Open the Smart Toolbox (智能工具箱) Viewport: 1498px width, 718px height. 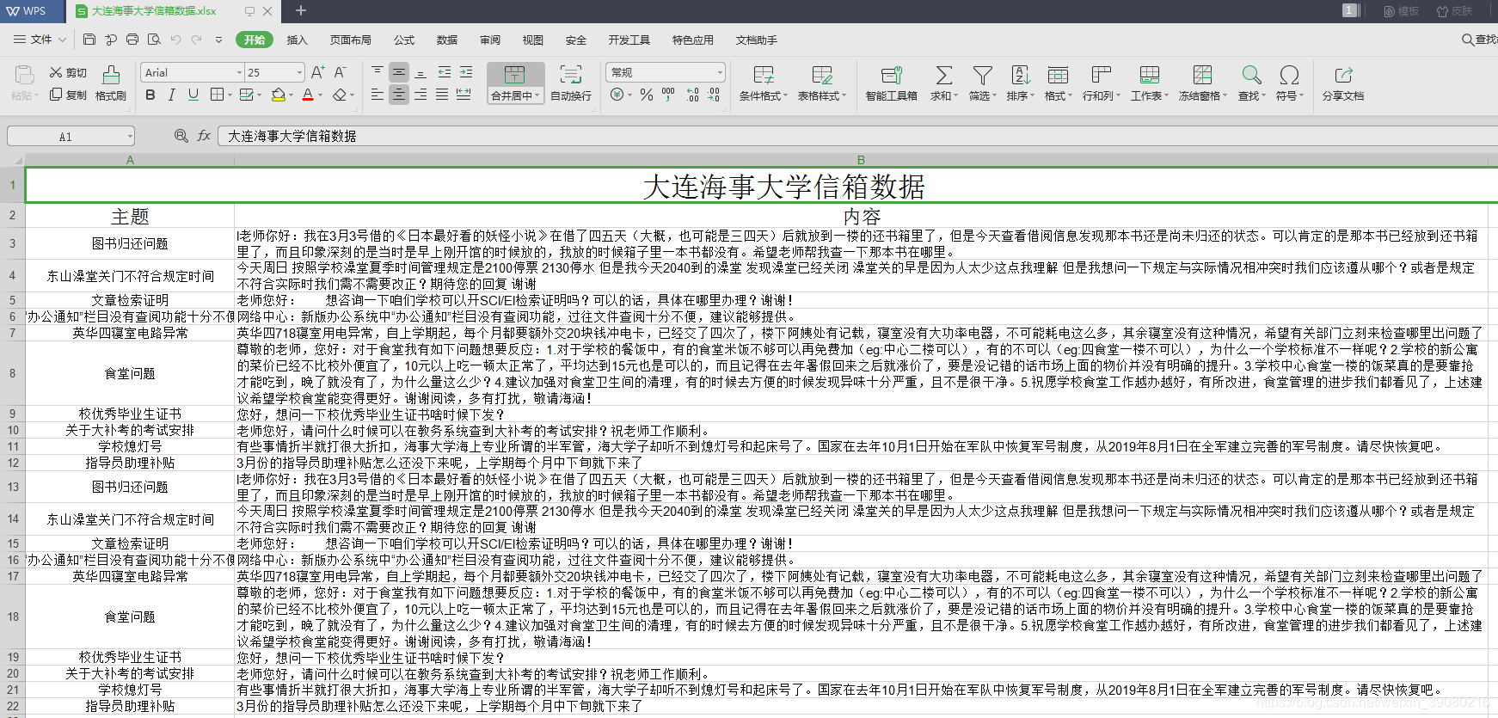pos(892,83)
